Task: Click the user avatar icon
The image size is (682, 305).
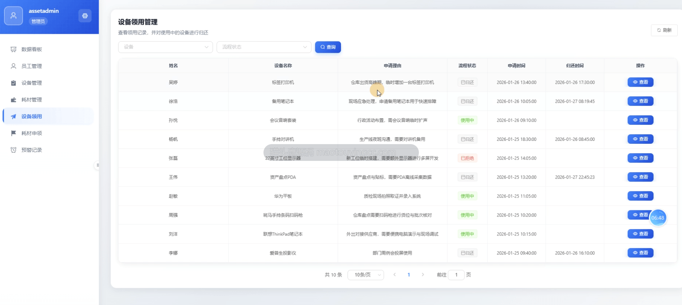Action: click(13, 16)
